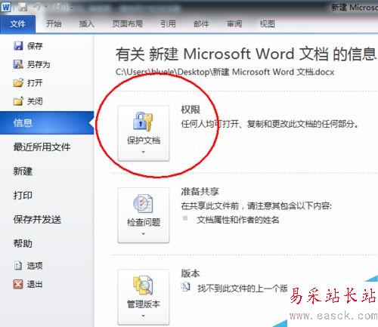
Task: Switch to the 邮件 ribbon tab
Action: click(201, 24)
